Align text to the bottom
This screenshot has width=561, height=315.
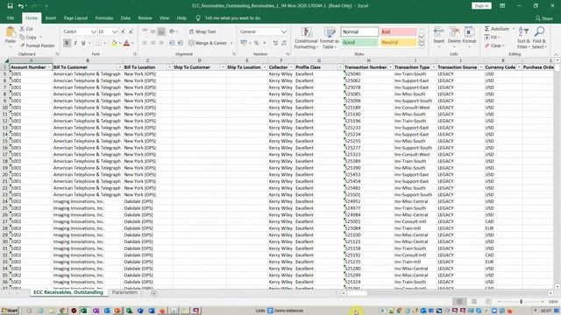(x=161, y=31)
